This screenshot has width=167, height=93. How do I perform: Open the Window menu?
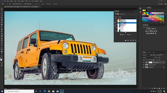tap(37, 1)
